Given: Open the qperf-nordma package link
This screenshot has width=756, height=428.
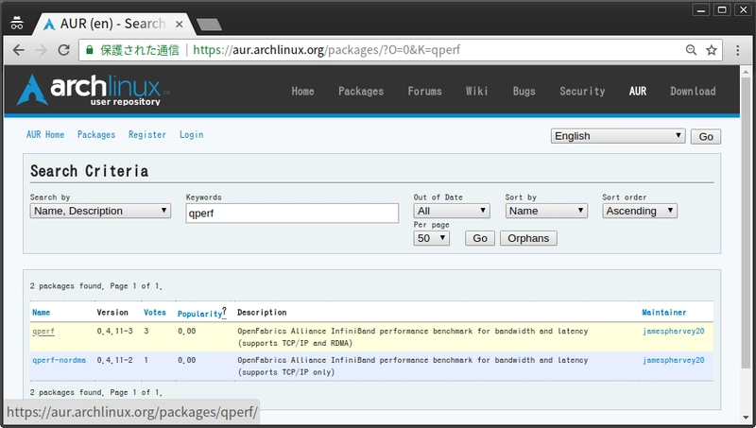Looking at the screenshot, I should point(59,360).
